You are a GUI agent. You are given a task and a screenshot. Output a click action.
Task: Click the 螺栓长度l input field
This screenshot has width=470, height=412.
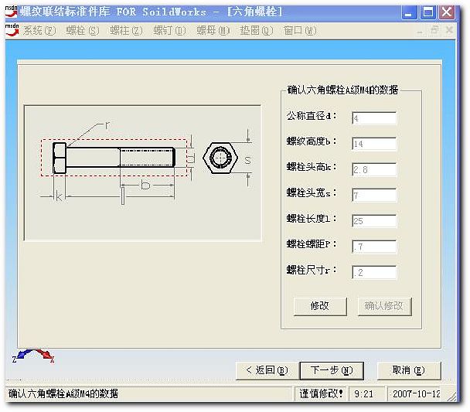pos(374,221)
